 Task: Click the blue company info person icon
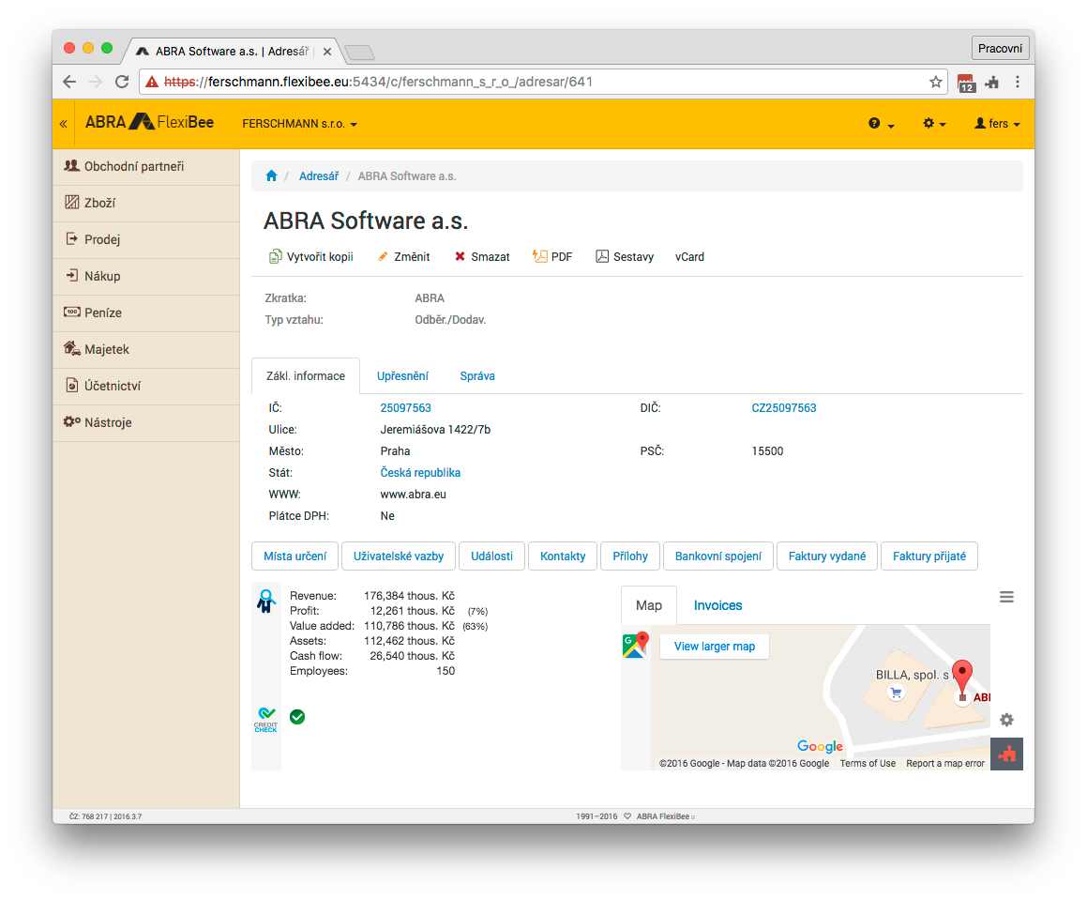click(x=266, y=601)
